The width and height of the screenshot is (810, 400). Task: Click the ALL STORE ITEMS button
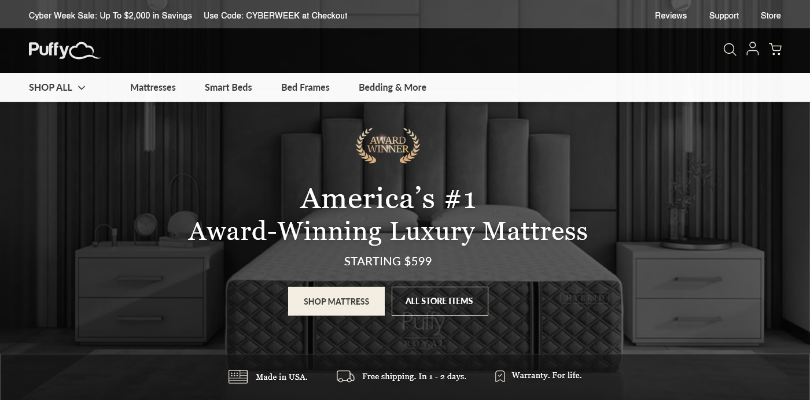coord(440,301)
